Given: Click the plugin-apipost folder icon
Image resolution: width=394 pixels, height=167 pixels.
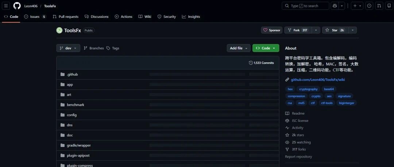Looking at the screenshot, I should pyautogui.click(x=63, y=155).
